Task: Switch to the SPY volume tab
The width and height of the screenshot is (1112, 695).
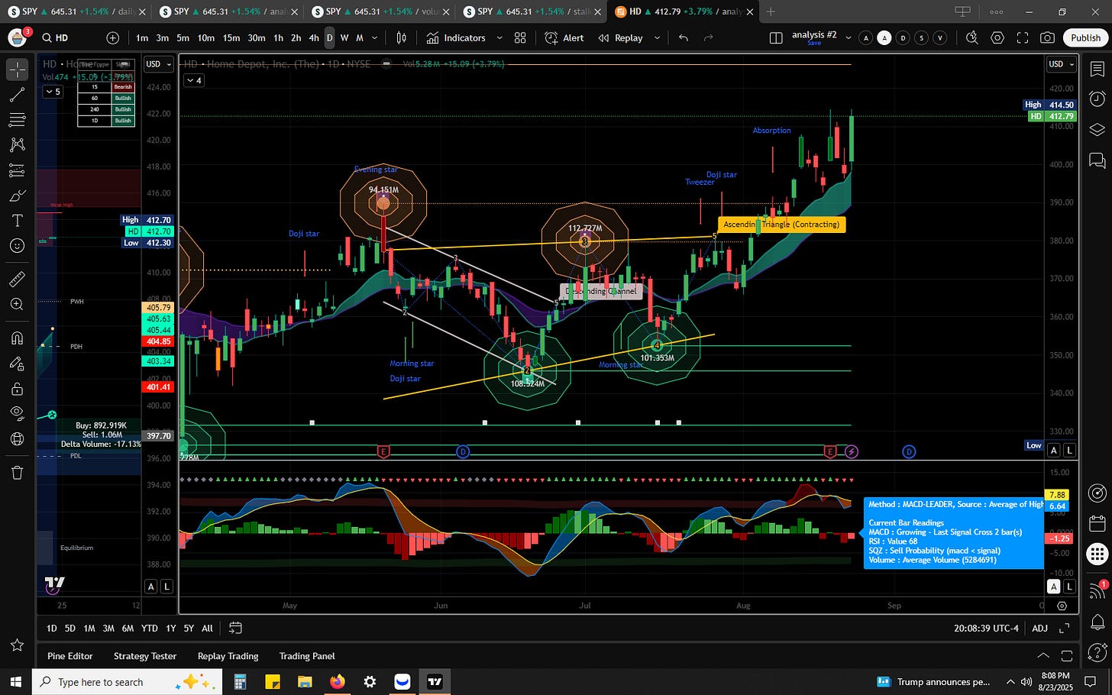Action: click(x=380, y=11)
